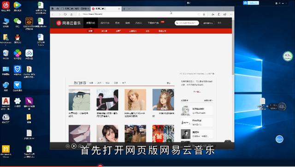Open the blue shield PC Manager icon
The height and width of the screenshot is (167, 295).
click(18, 69)
